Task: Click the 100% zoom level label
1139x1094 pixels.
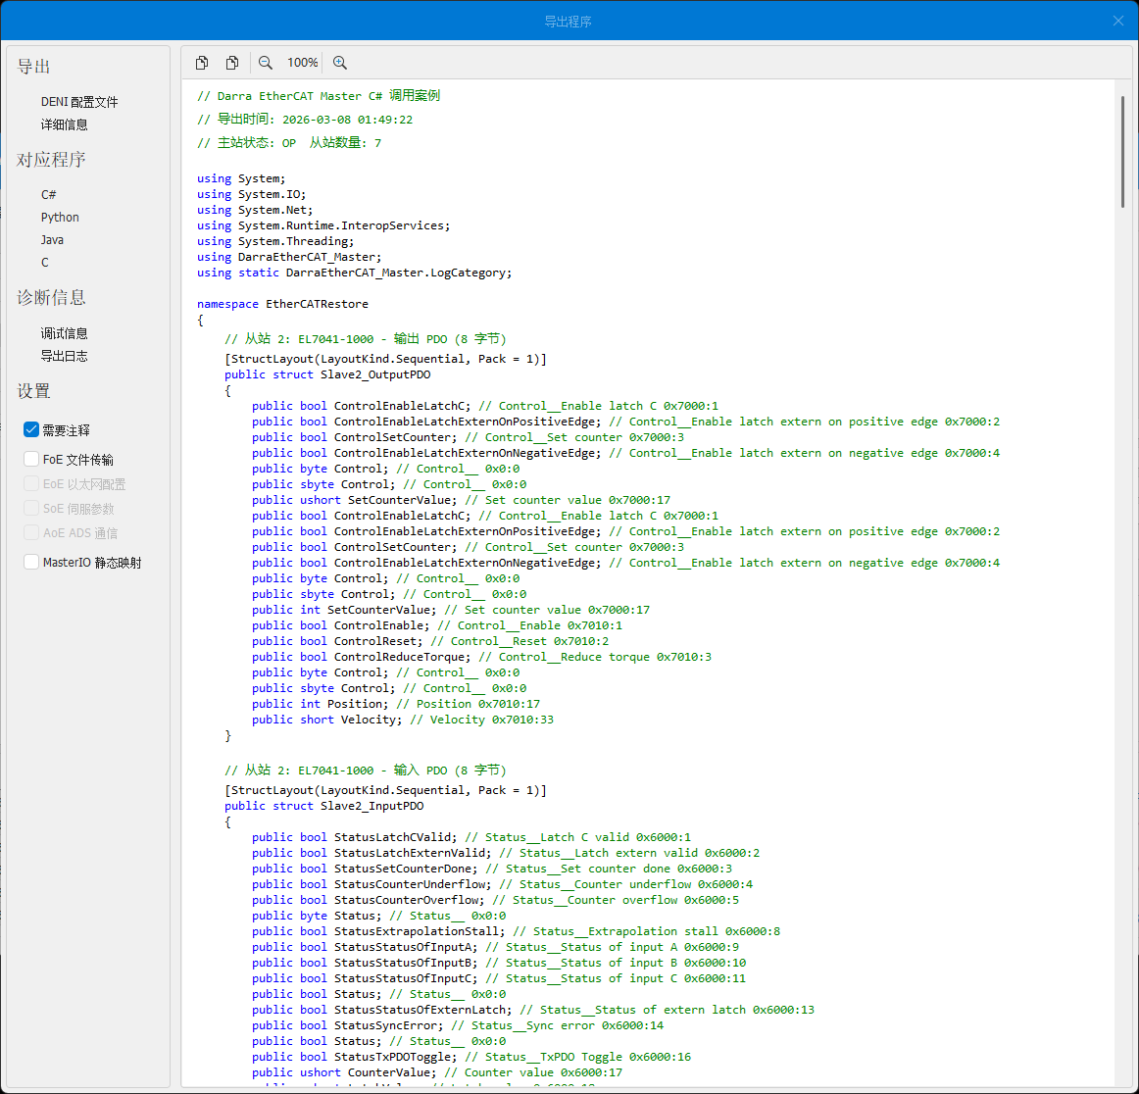Action: tap(302, 63)
